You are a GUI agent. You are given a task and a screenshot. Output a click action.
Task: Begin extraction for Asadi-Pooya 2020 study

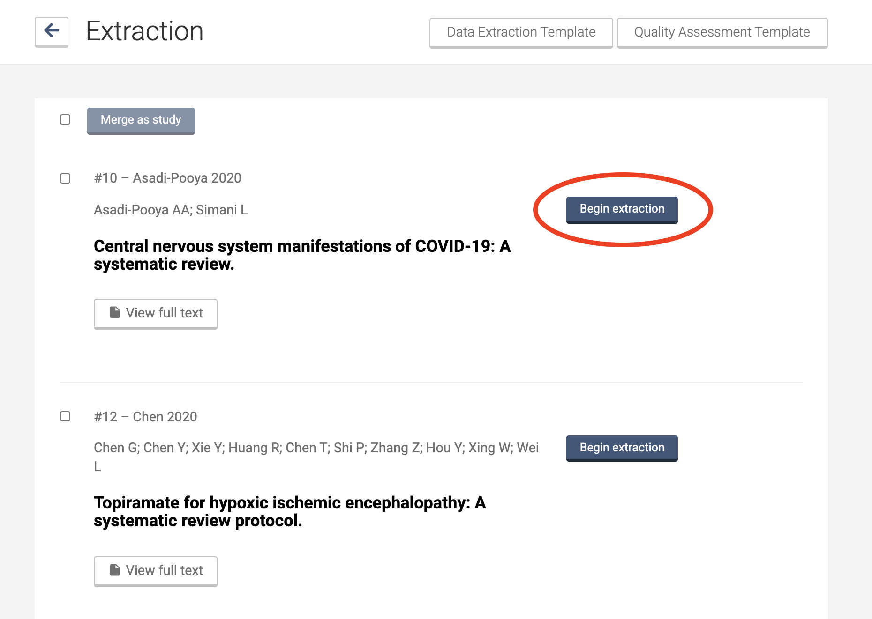click(622, 209)
